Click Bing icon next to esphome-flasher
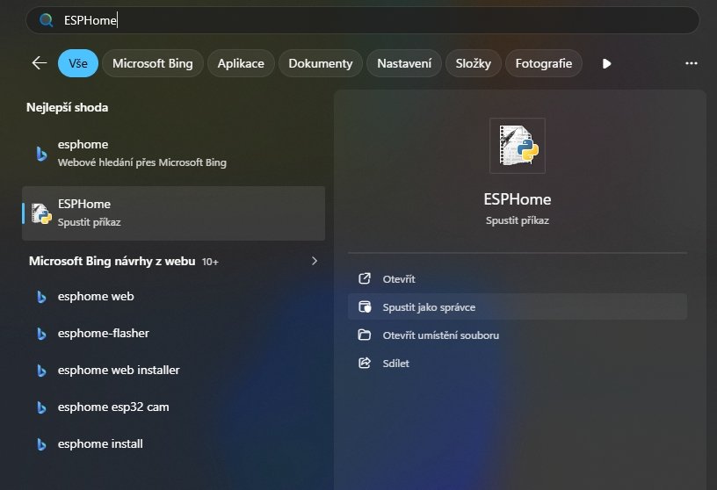717x490 pixels. (x=41, y=335)
